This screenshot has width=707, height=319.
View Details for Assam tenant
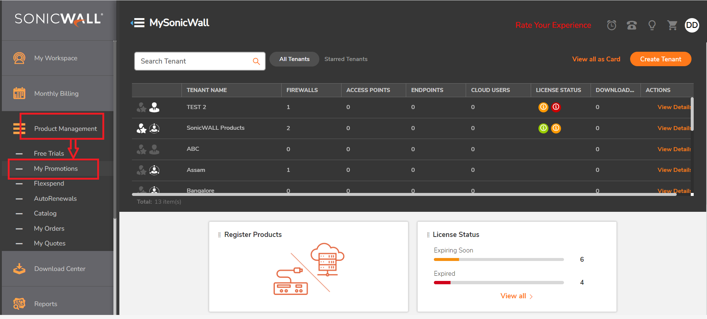(x=674, y=170)
